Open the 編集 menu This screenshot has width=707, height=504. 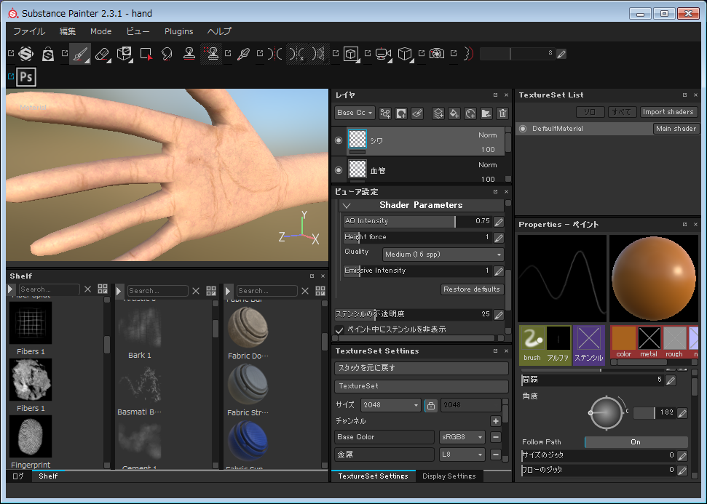tap(68, 31)
